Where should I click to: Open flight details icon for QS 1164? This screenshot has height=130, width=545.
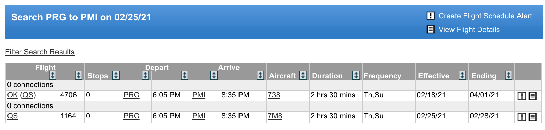coord(533,117)
